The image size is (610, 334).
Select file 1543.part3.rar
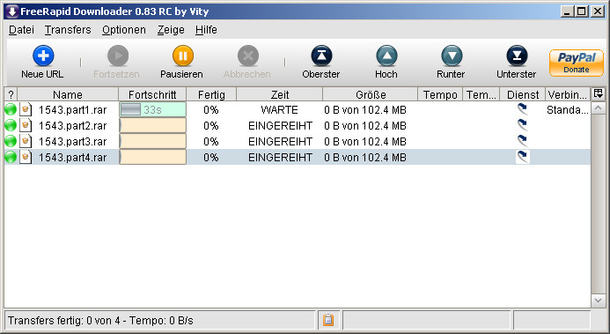coord(72,142)
